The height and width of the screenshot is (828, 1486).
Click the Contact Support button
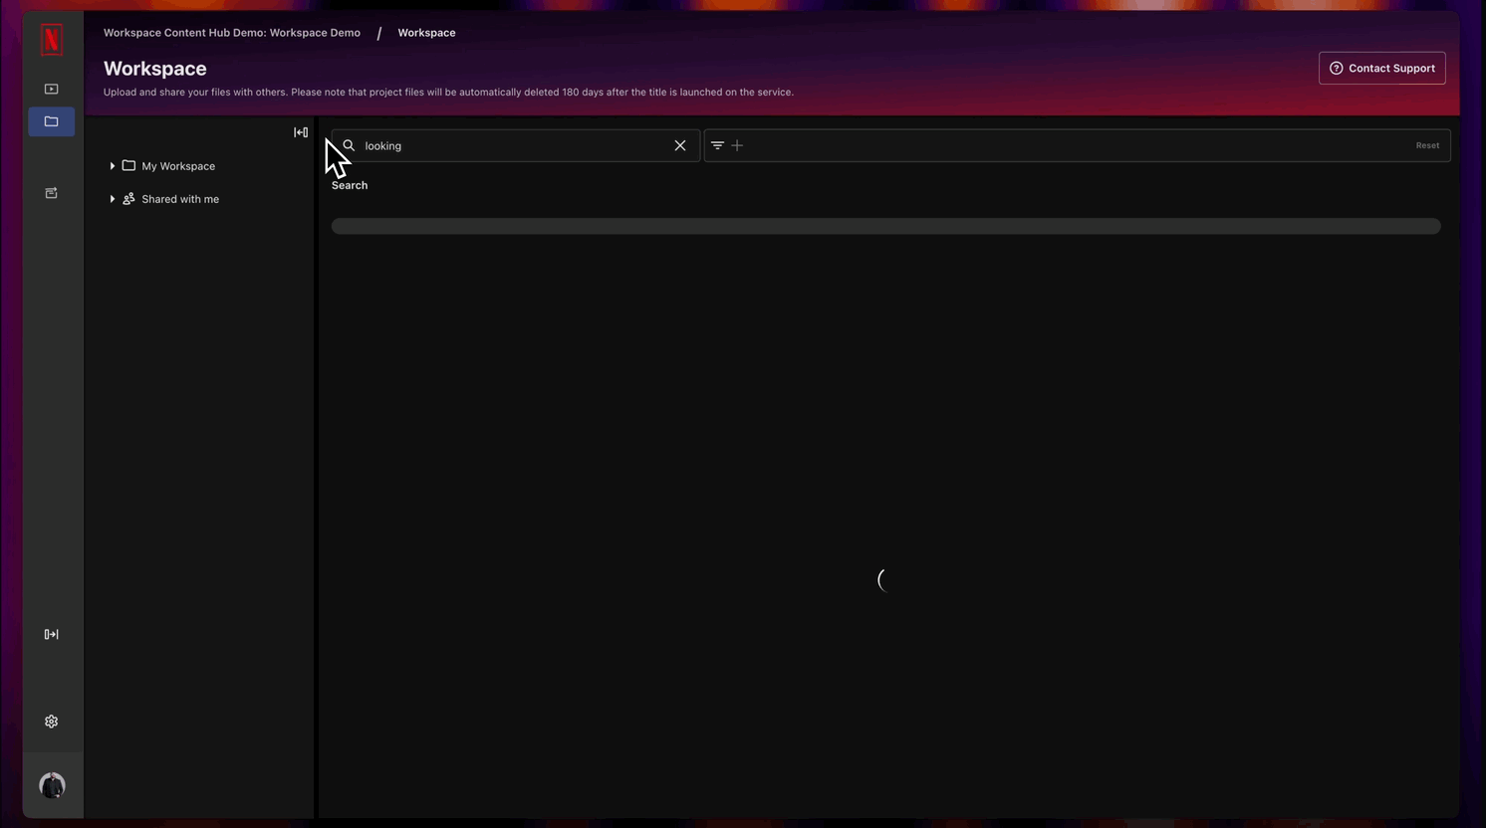pos(1381,68)
